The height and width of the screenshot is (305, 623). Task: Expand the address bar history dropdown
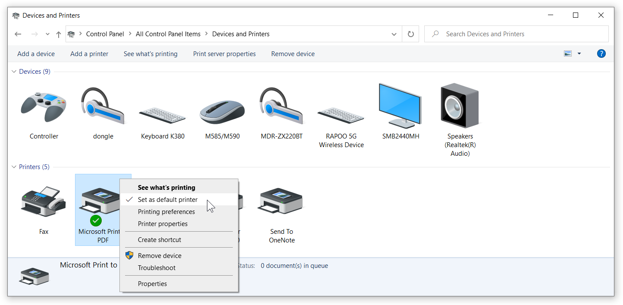[x=394, y=34]
